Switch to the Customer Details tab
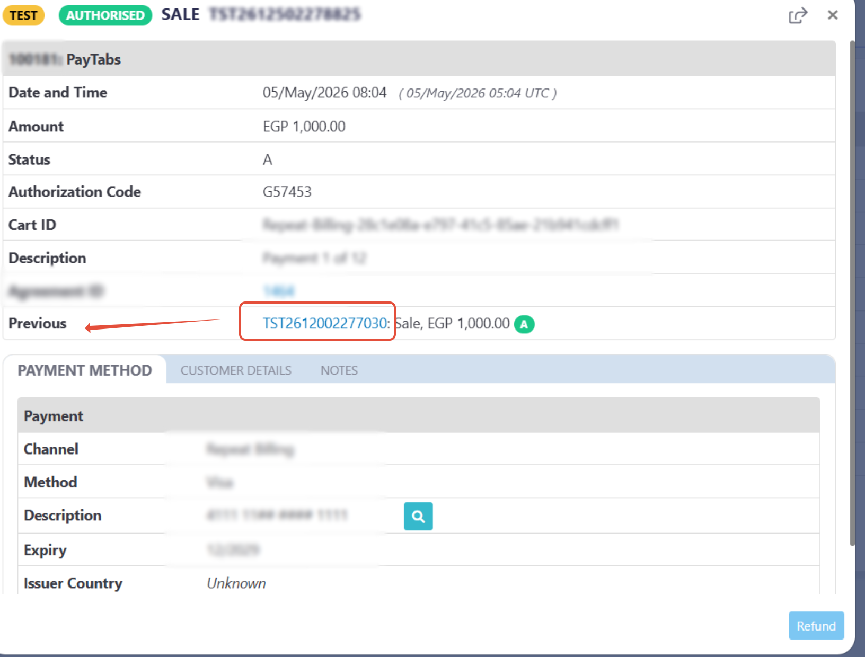Screen dimensions: 865x657 tap(236, 370)
